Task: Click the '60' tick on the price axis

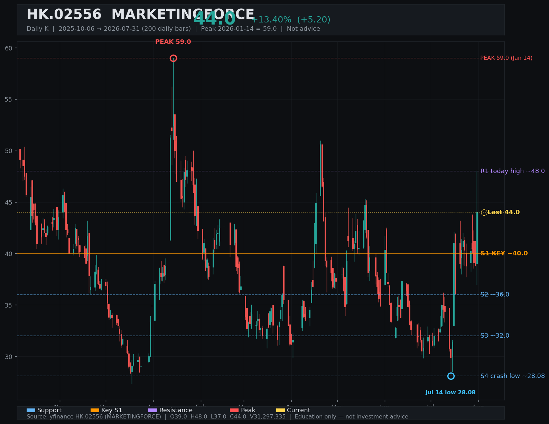Action: pyautogui.click(x=9, y=48)
